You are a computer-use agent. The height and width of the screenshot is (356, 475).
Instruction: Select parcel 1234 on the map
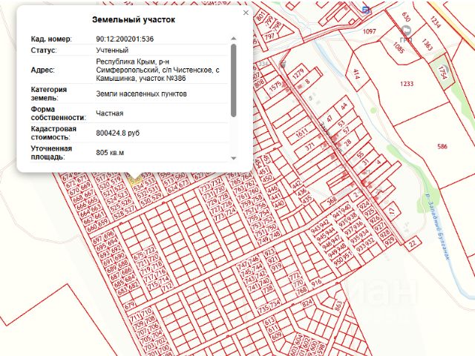click(435, 22)
